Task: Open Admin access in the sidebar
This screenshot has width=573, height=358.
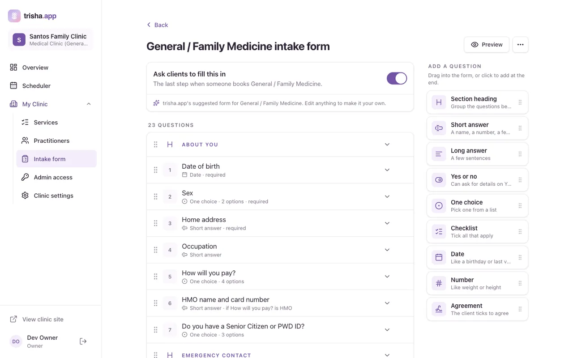Action: (56, 177)
